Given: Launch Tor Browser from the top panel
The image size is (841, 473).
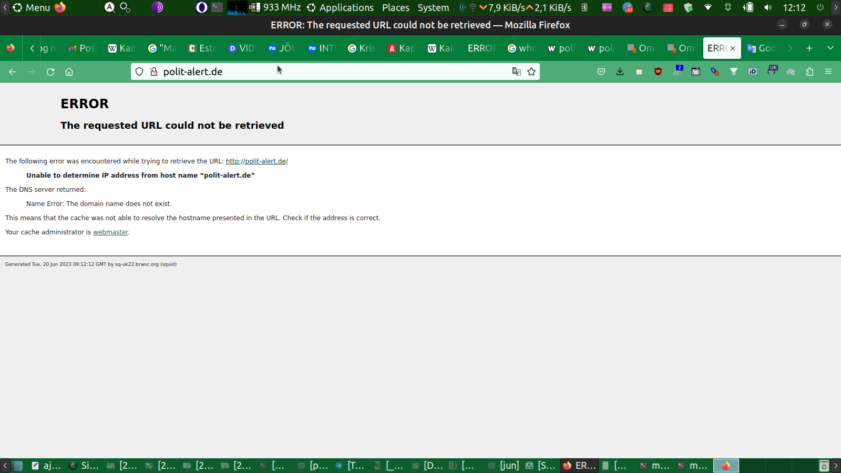Looking at the screenshot, I should click(x=157, y=7).
